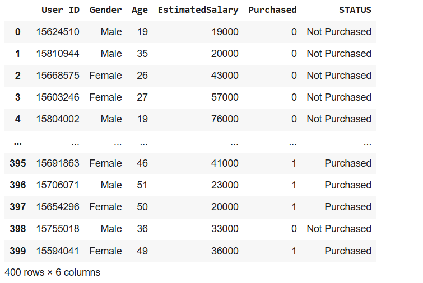Click the salary value 57000

point(224,97)
